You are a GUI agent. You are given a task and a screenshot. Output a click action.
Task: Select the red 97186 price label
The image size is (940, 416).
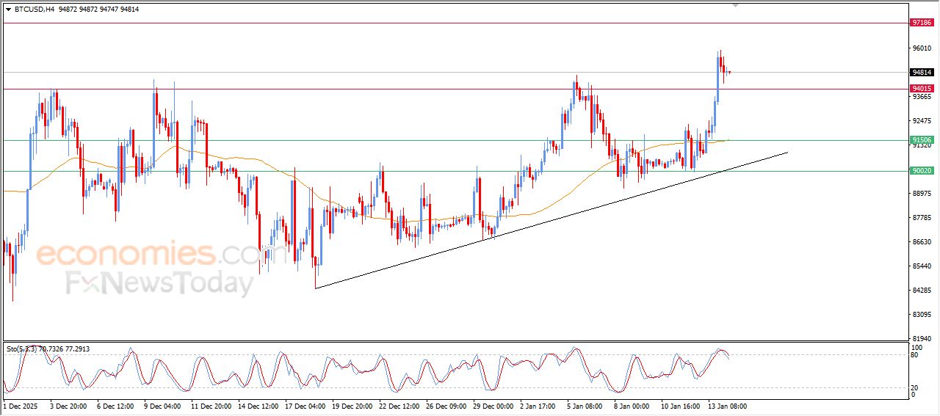click(x=922, y=23)
